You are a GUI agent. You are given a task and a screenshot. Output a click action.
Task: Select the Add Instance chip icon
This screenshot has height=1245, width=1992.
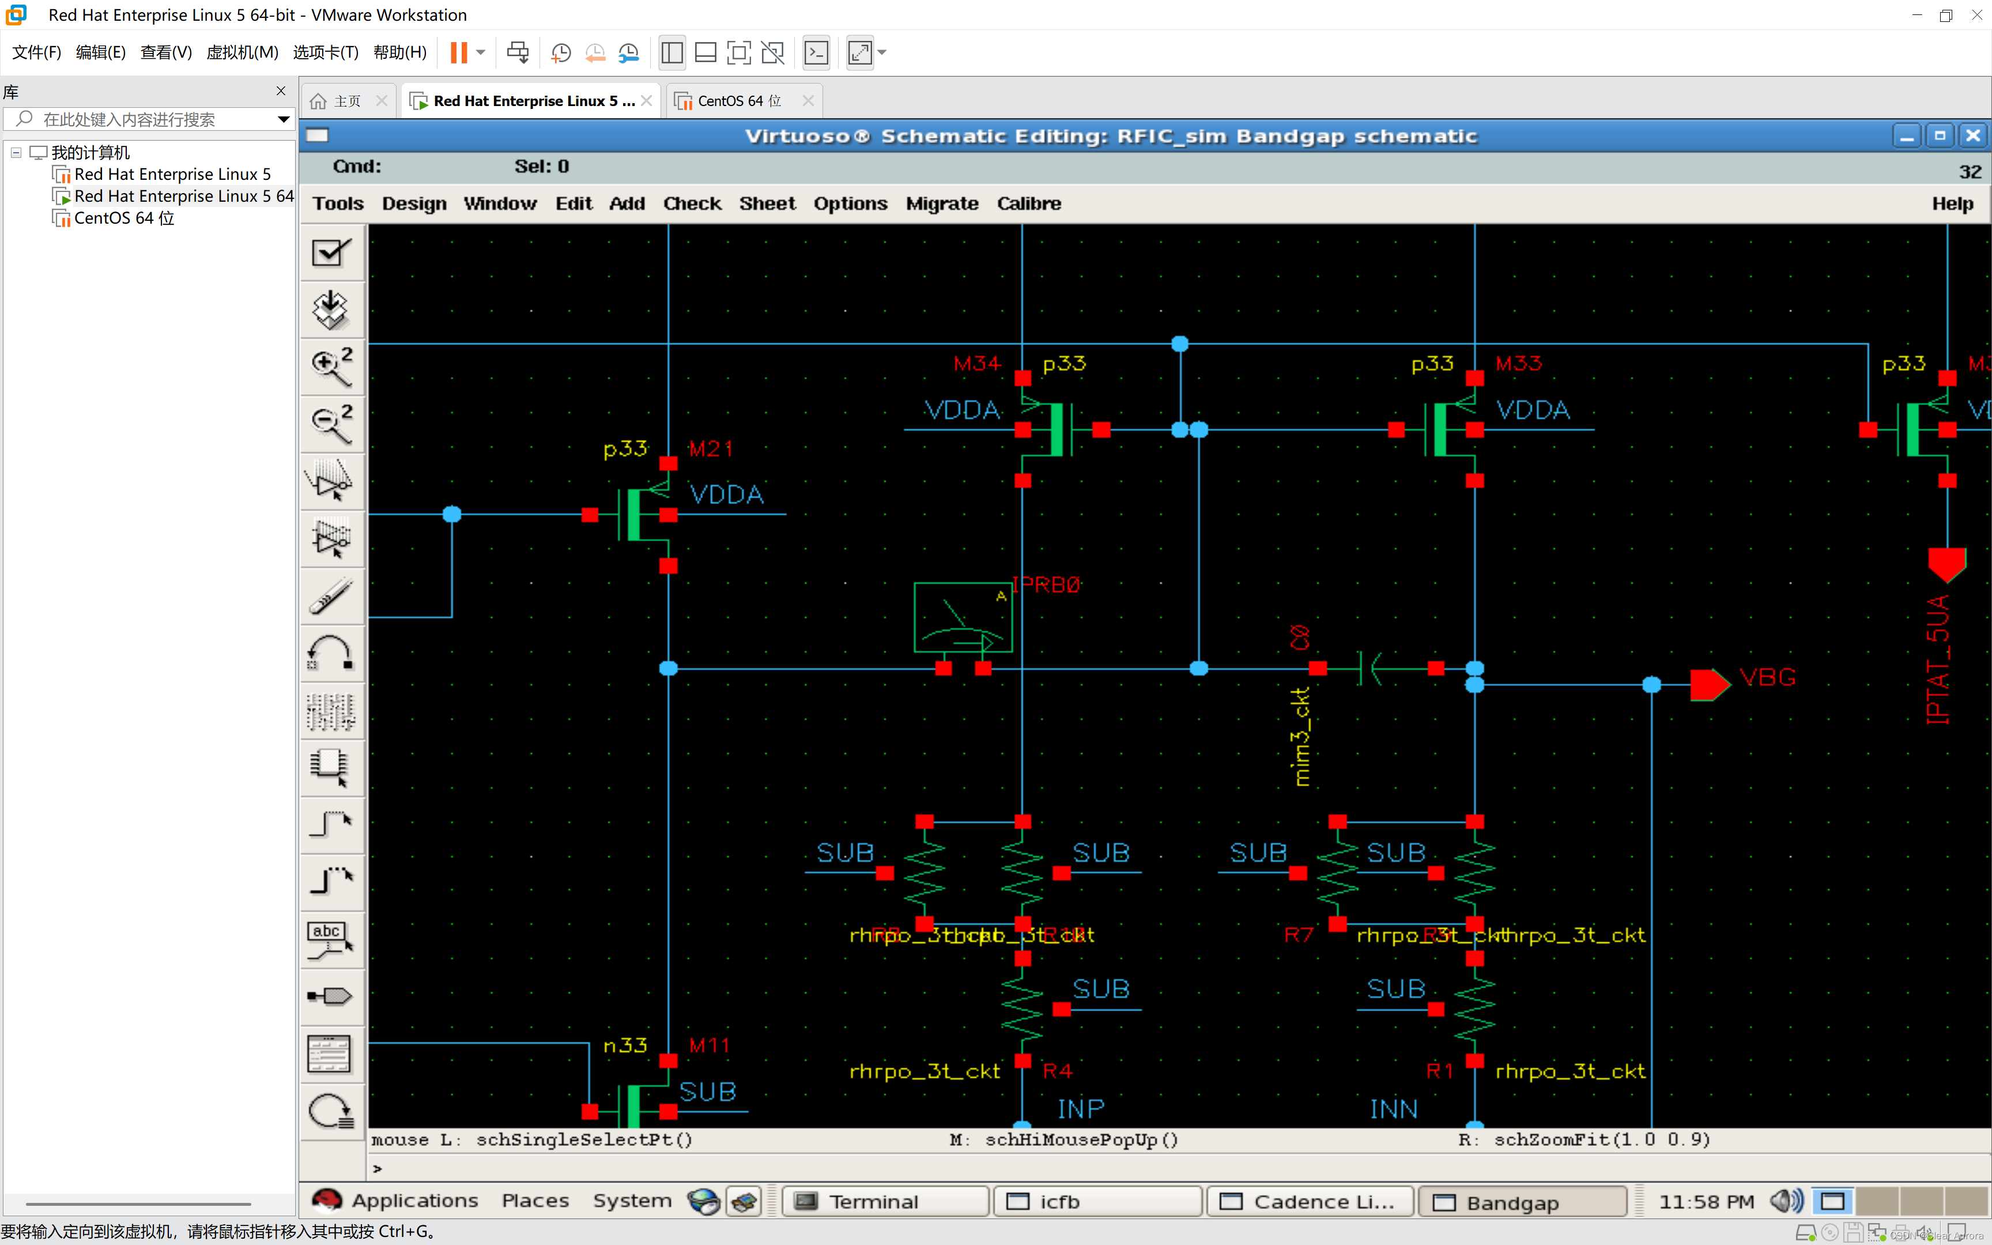pyautogui.click(x=331, y=767)
